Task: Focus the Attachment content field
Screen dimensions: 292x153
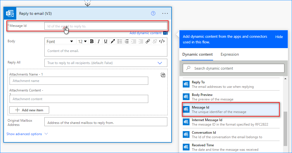Action: (x=79, y=99)
